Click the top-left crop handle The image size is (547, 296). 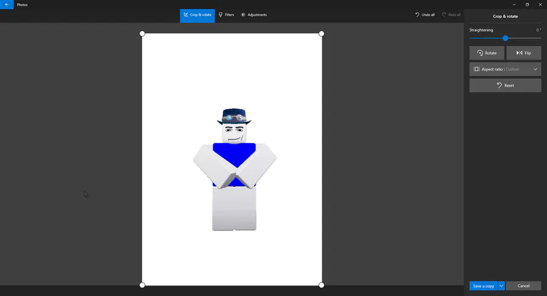click(142, 33)
